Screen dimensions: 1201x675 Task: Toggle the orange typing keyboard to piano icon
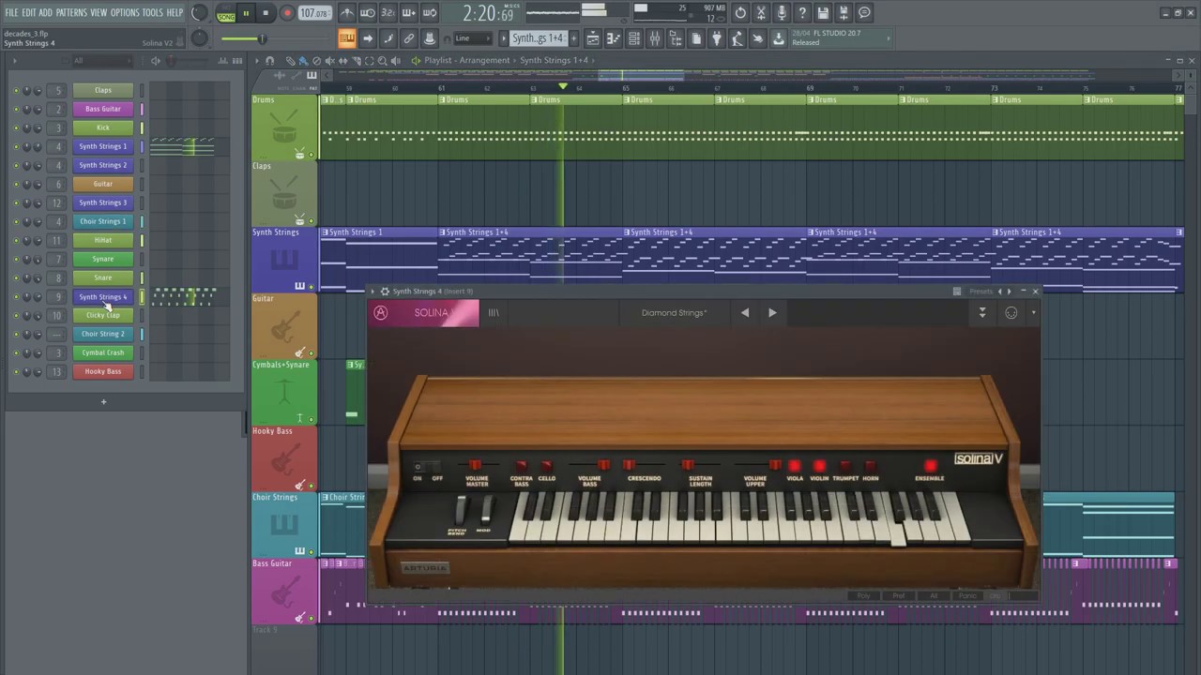click(x=347, y=38)
